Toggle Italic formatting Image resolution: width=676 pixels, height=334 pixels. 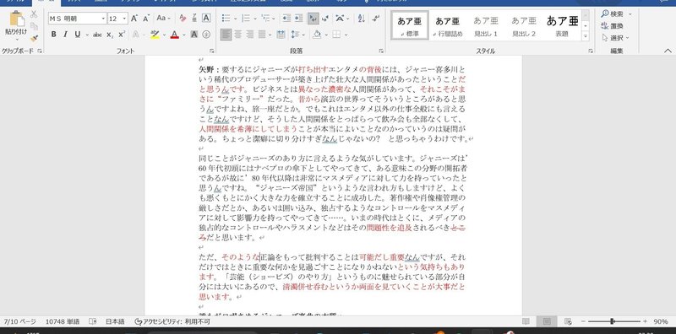tap(65, 35)
